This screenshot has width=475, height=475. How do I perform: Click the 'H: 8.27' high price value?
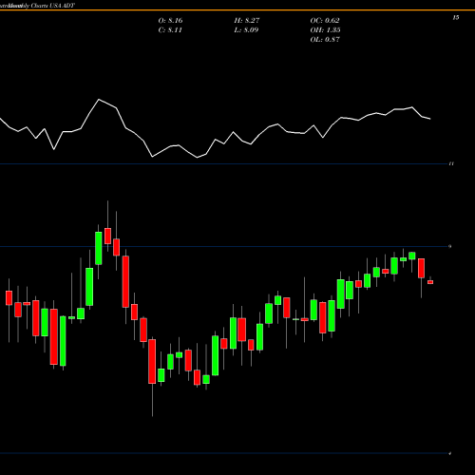click(x=247, y=21)
